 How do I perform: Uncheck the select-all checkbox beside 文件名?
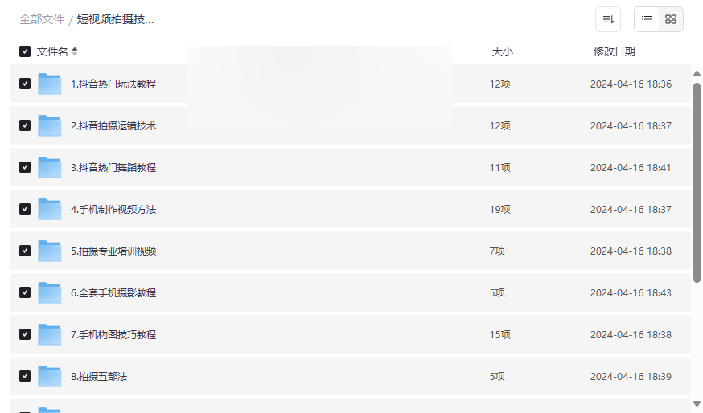point(25,51)
